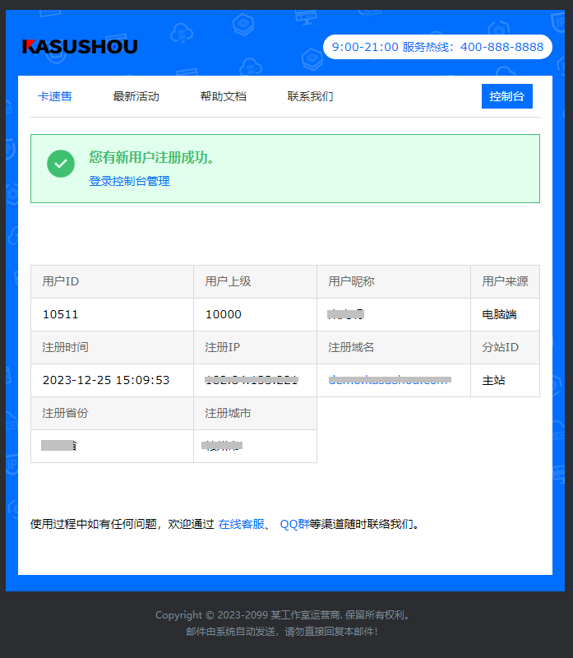This screenshot has height=658, width=573.
Task: Select the 用户上级 value 10000
Action: 223,314
